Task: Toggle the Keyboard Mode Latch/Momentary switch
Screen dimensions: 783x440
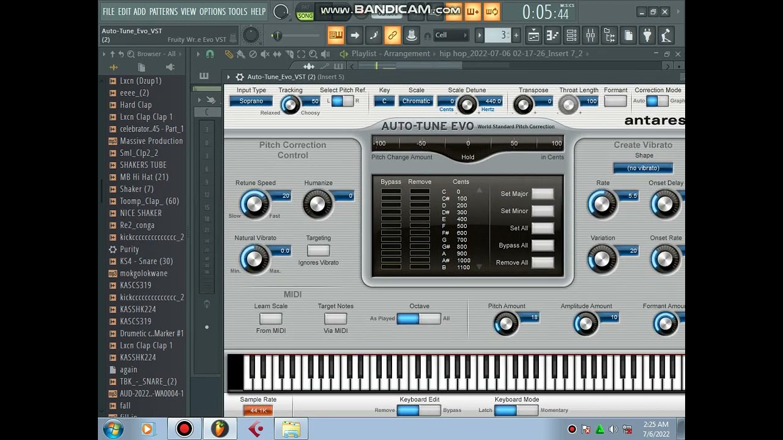Action: (516, 410)
